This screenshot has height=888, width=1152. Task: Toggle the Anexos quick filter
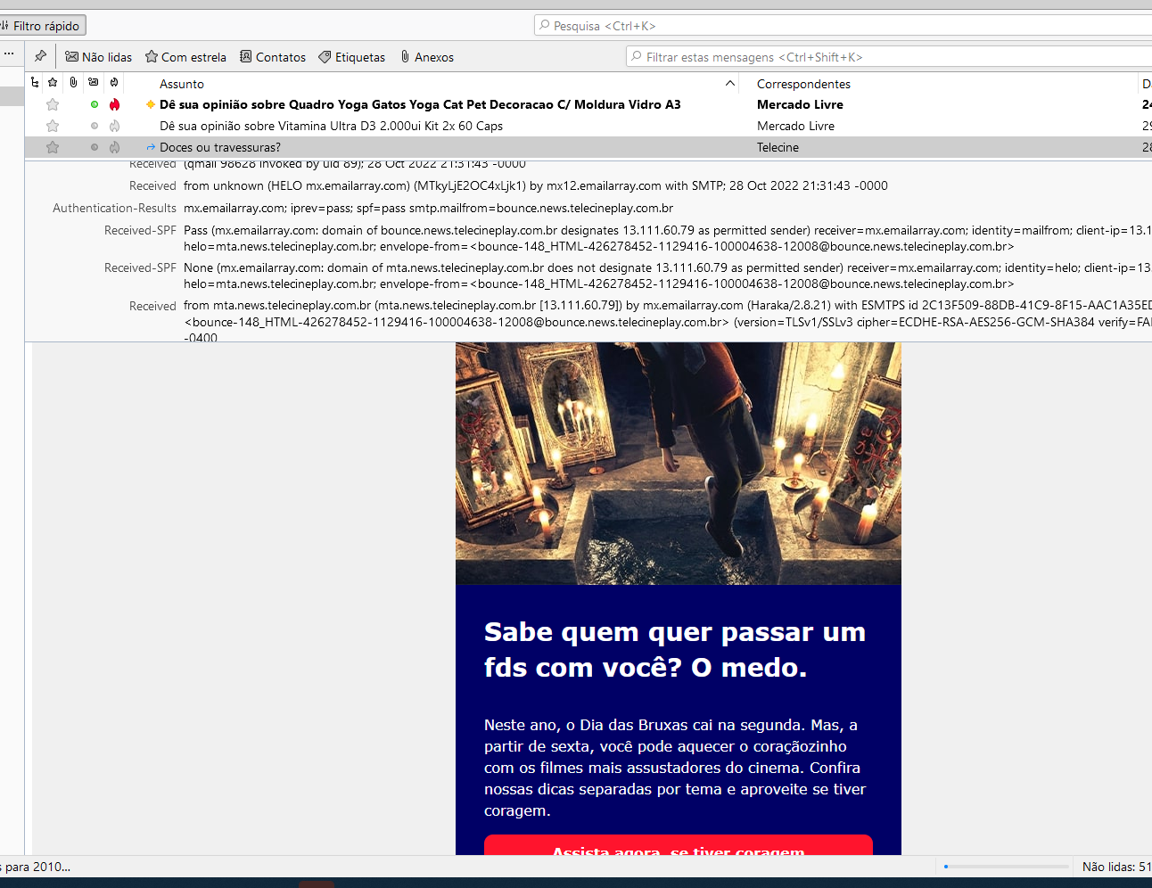(427, 57)
